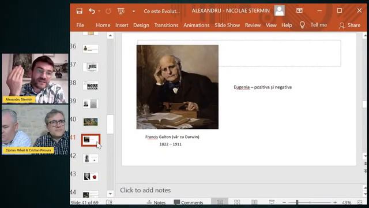Open Ribbon Display Options icon
The image size is (369, 208).
point(299,10)
